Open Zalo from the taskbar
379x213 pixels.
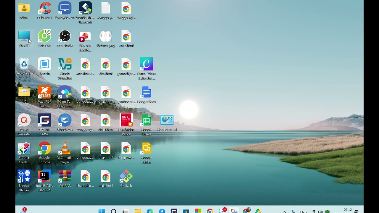(x=222, y=211)
